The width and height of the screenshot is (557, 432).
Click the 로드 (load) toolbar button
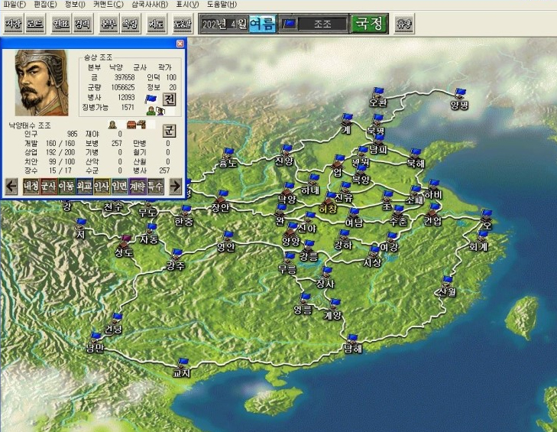[x=35, y=24]
